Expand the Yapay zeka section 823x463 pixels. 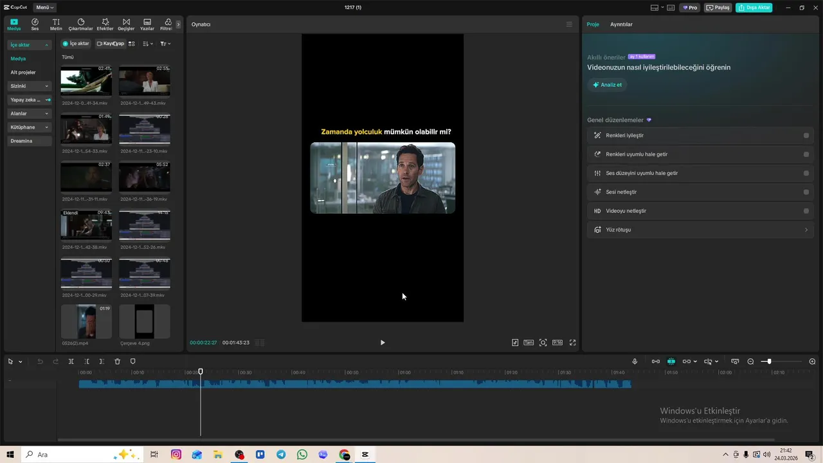pos(30,100)
